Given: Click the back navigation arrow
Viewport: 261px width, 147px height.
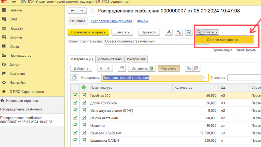Looking at the screenshot, I should 73,11.
